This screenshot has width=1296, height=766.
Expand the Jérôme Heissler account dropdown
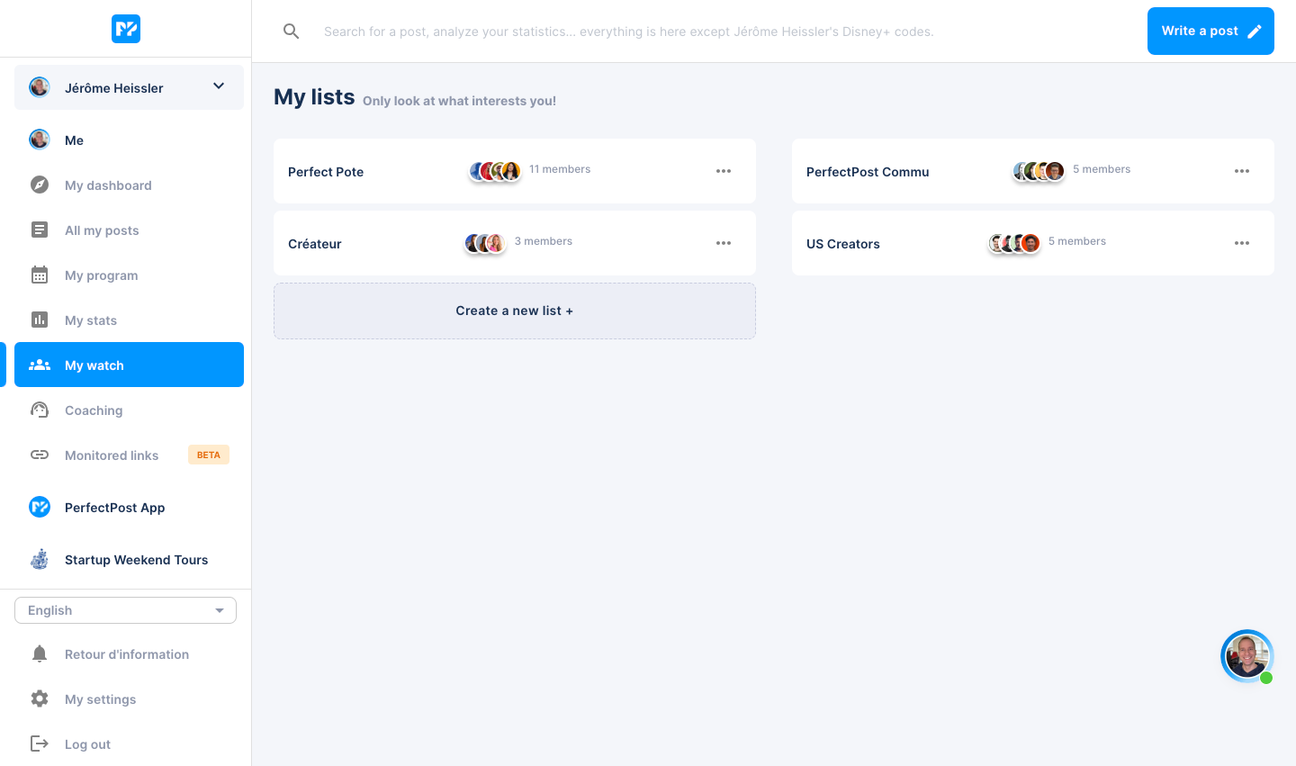coord(129,87)
